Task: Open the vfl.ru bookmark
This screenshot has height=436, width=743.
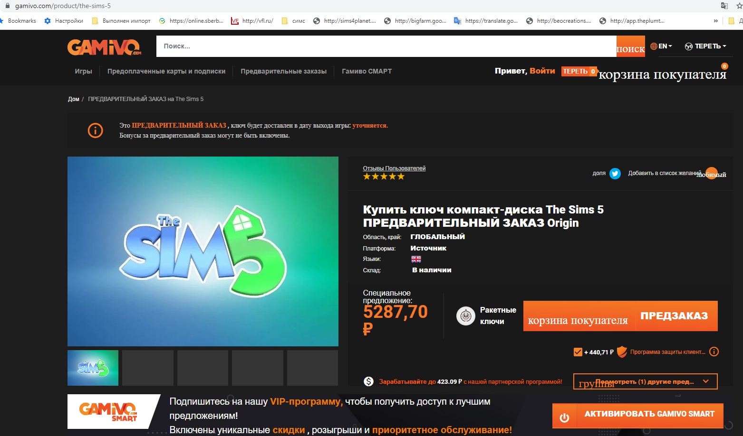Action: pyautogui.click(x=252, y=21)
